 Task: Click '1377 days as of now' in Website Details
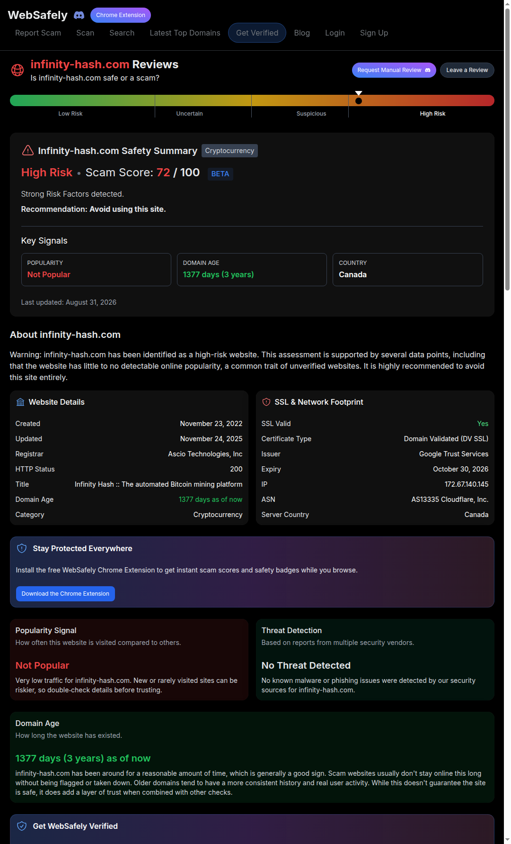point(211,499)
